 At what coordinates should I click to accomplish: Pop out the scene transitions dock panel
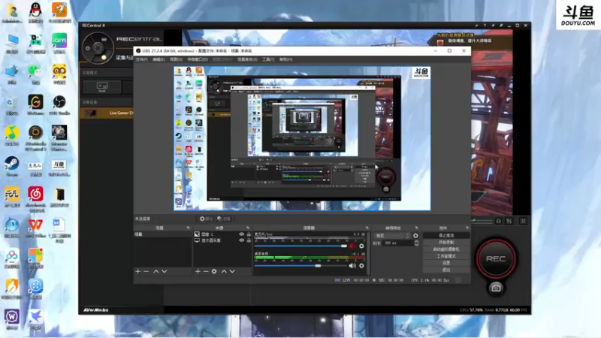coord(417,228)
